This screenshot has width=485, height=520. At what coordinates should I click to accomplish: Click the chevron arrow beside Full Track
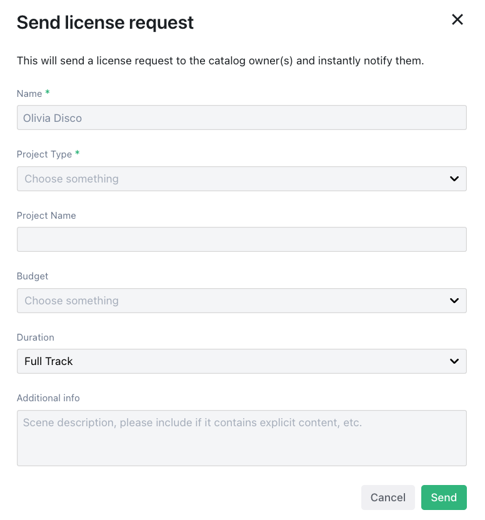[454, 361]
